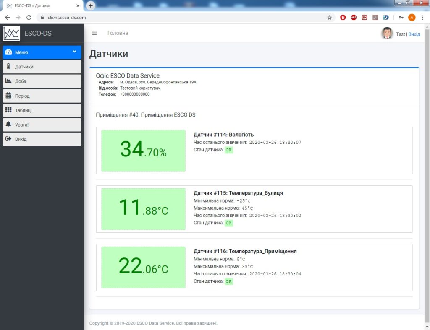Open the PDF extension icon

(x=375, y=18)
